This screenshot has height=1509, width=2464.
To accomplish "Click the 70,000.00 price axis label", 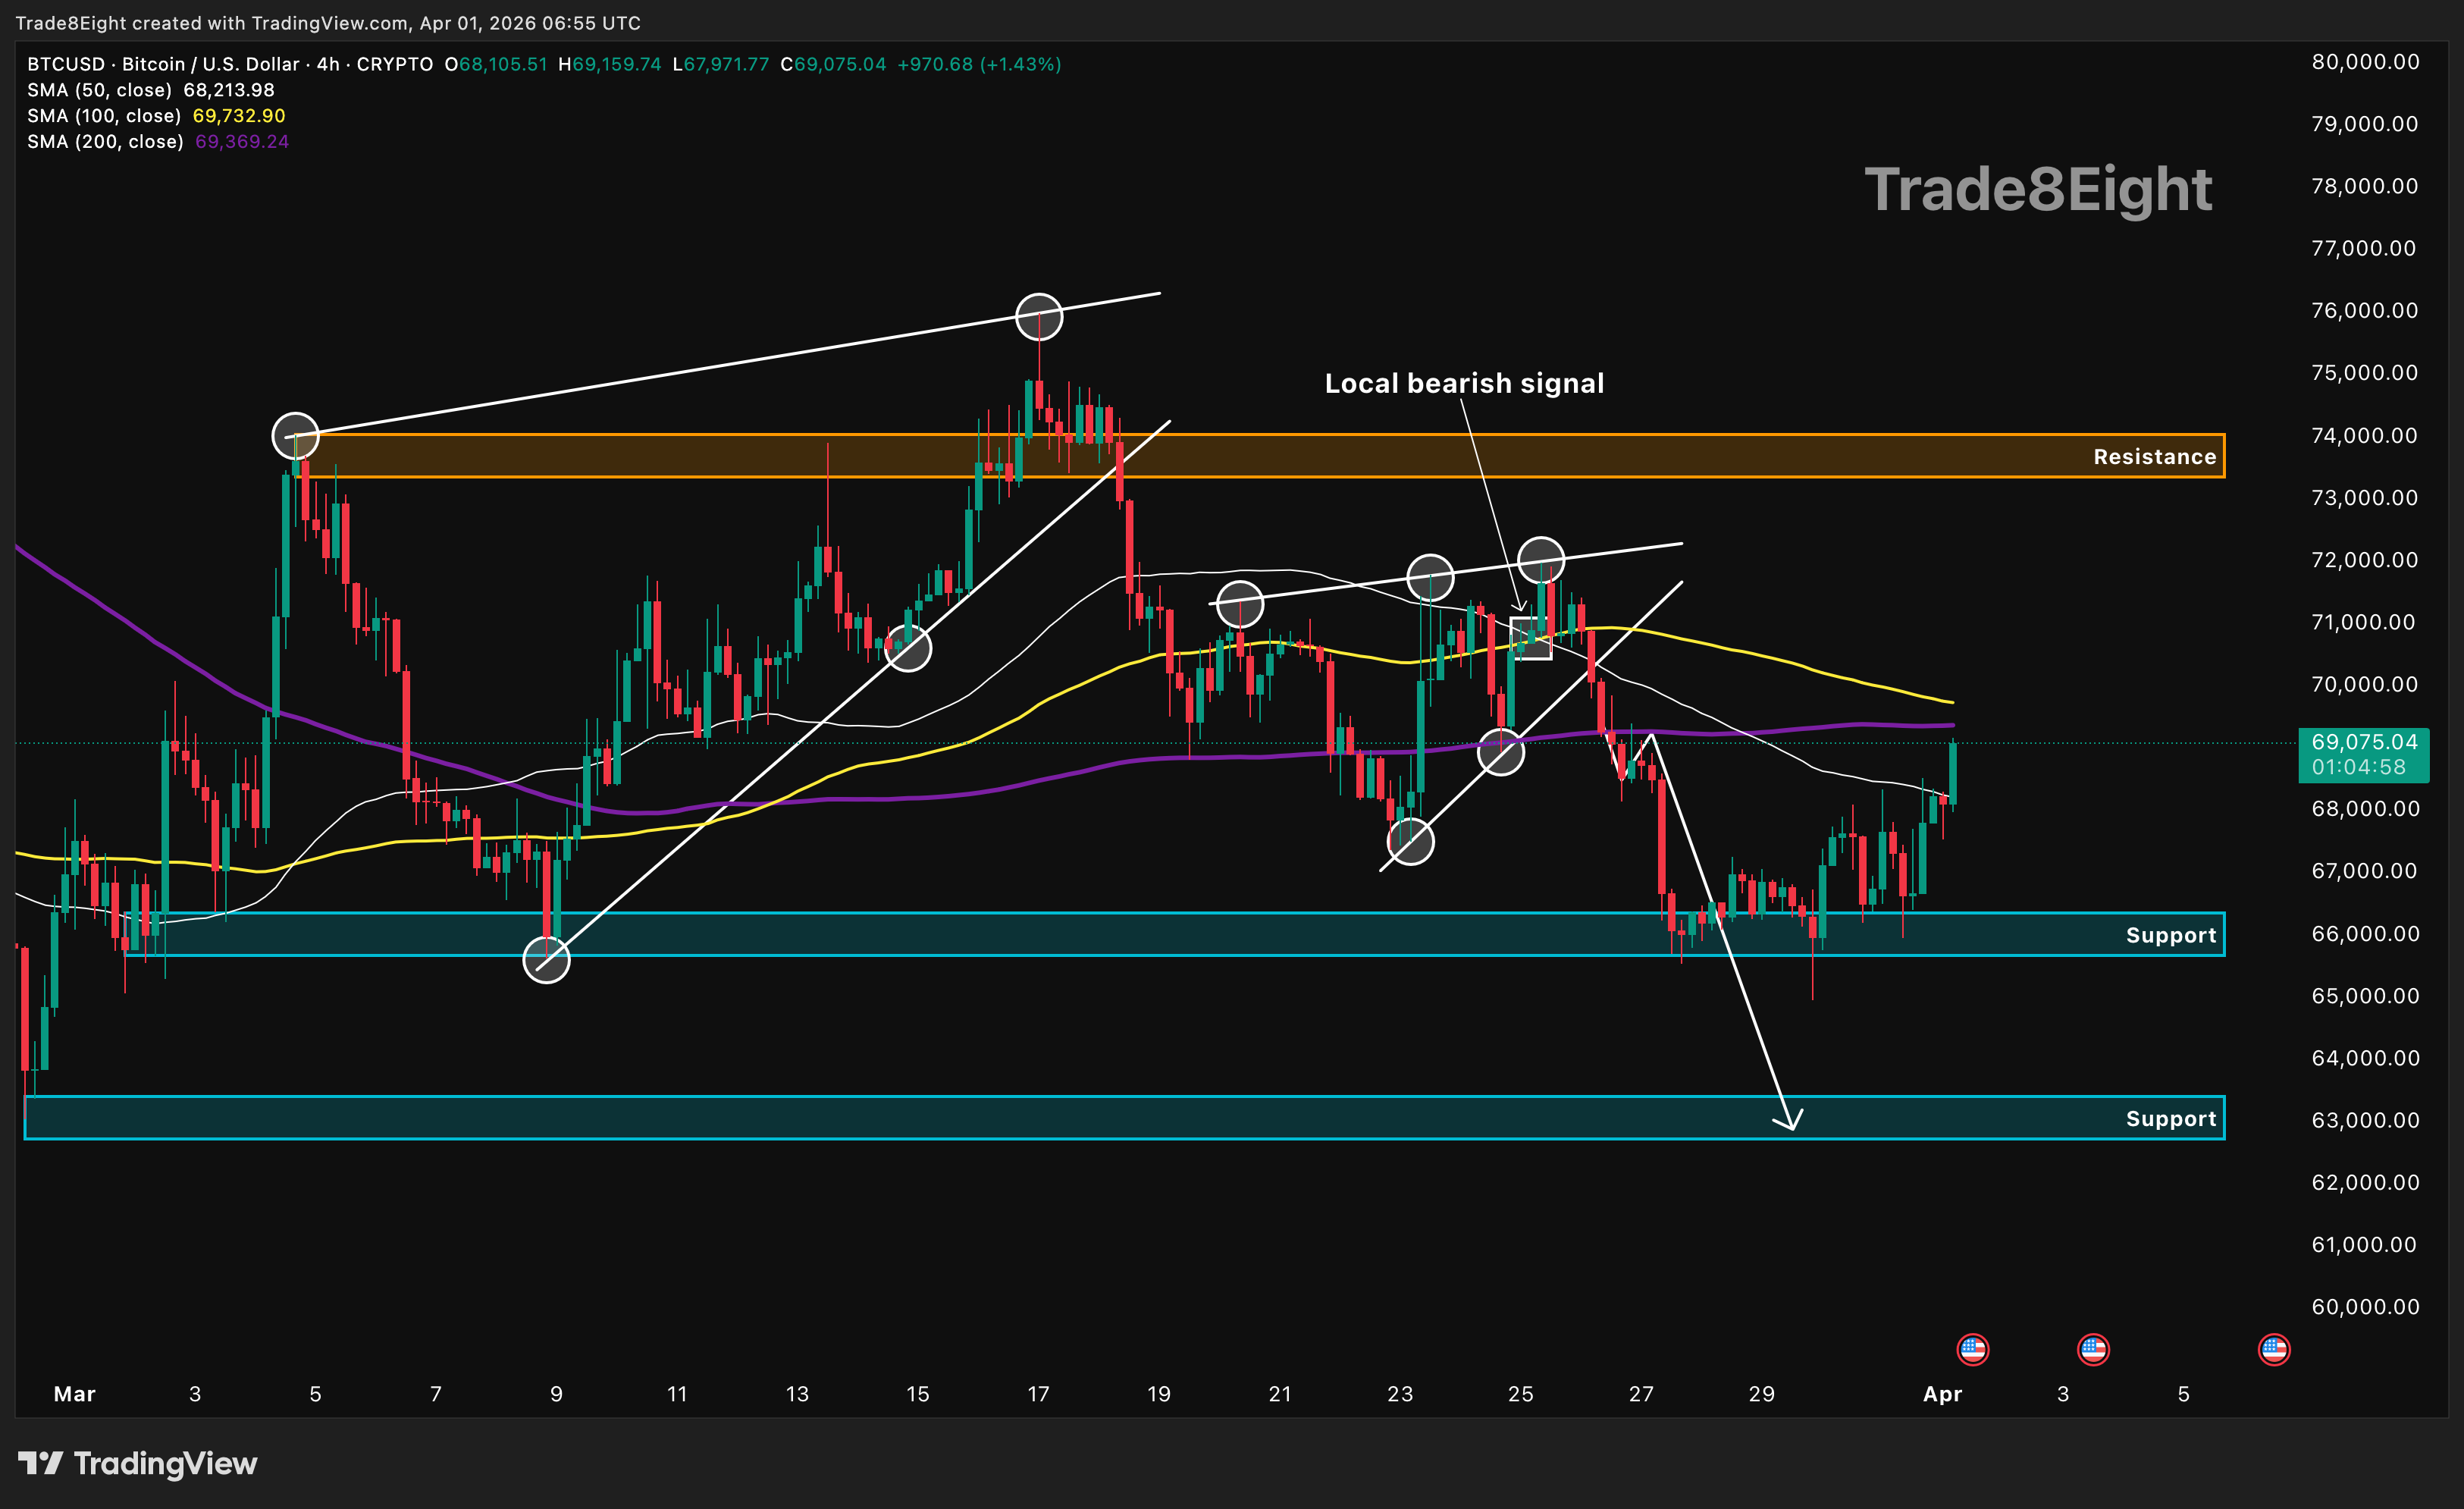I will coord(2365,684).
